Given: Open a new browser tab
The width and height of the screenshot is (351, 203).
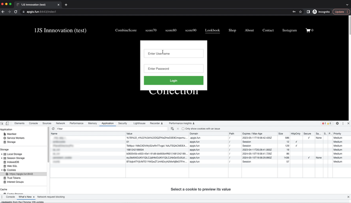Looking at the screenshot, I should pos(66,5).
